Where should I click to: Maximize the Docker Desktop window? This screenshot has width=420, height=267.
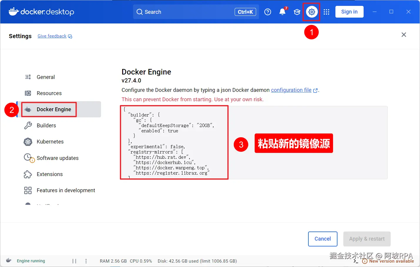(391, 12)
